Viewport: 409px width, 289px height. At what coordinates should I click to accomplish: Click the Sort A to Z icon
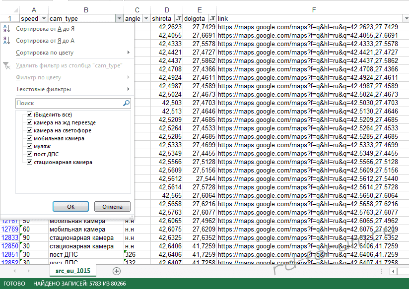(6, 29)
